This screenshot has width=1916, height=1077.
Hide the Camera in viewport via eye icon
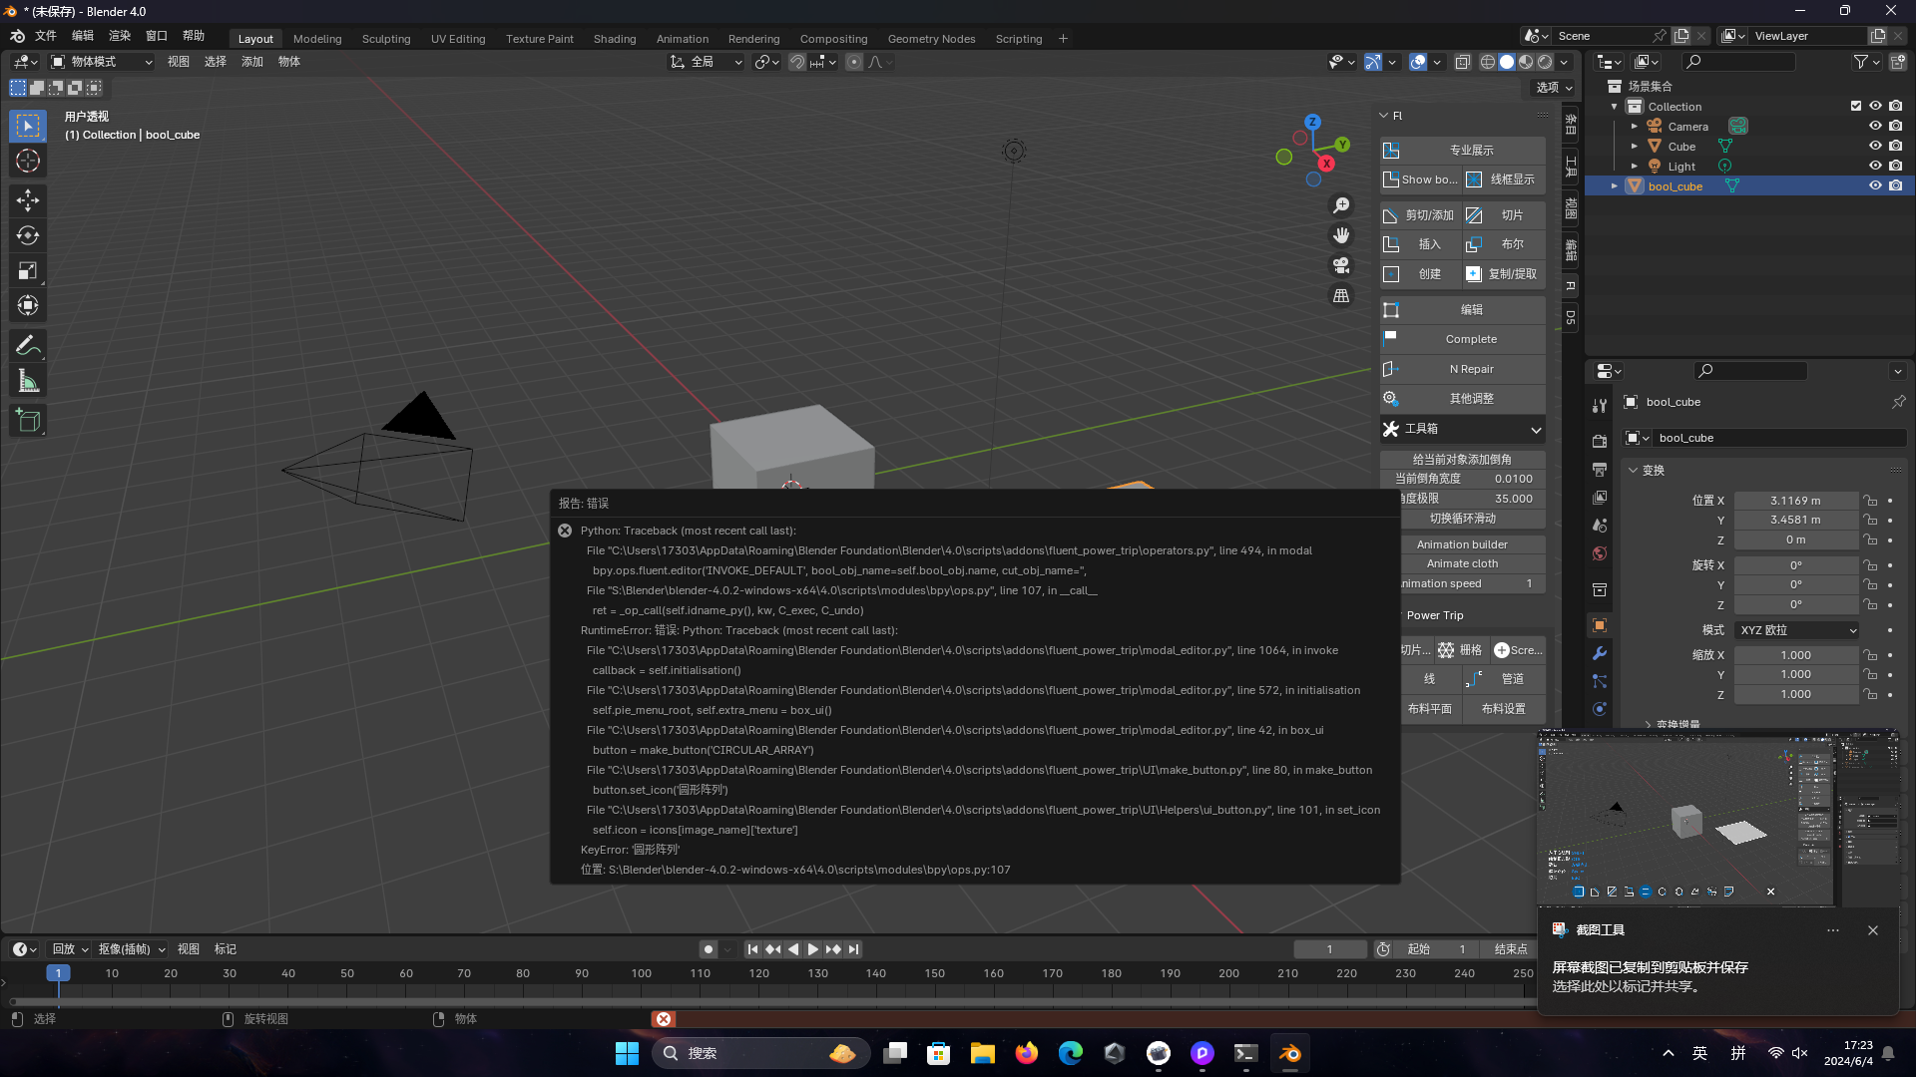pos(1875,127)
